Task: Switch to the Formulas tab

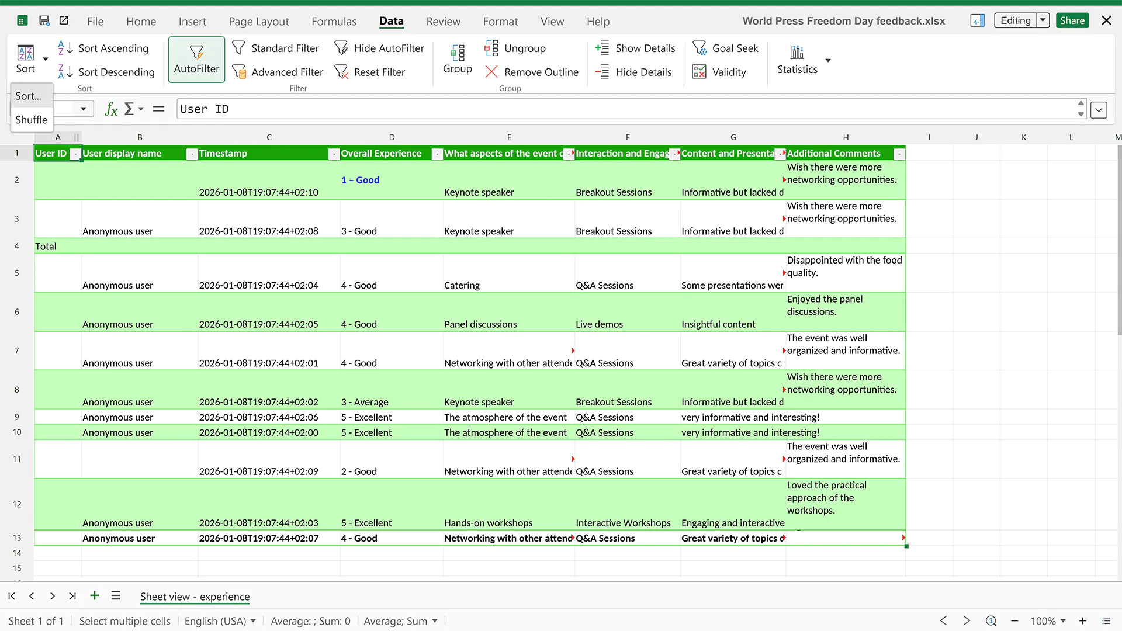Action: [334, 21]
